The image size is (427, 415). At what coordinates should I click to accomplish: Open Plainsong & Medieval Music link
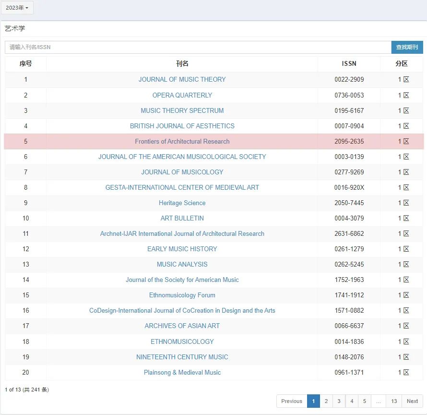[x=182, y=372]
